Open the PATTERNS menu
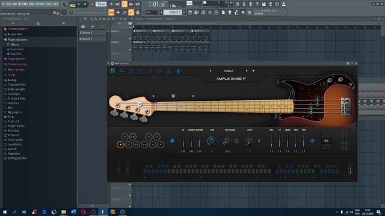 [x=23, y=4]
